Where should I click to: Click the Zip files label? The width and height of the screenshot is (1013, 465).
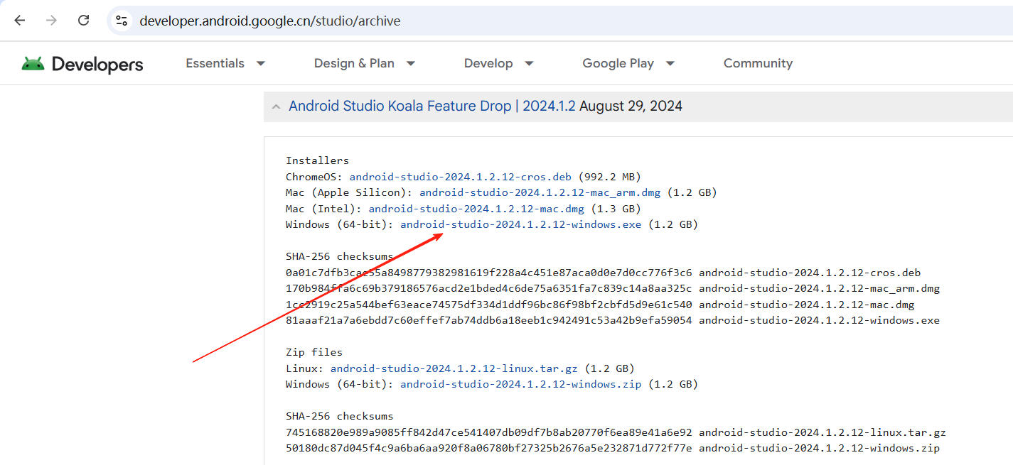[314, 352]
